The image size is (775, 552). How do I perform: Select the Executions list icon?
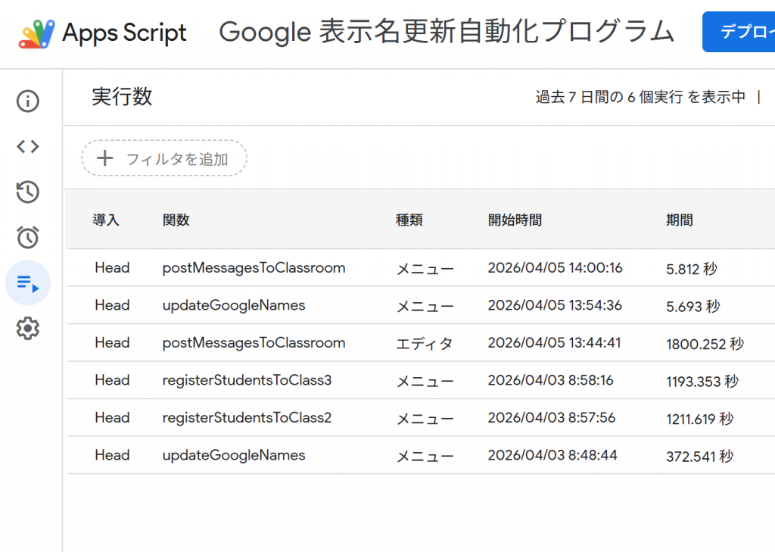[28, 283]
